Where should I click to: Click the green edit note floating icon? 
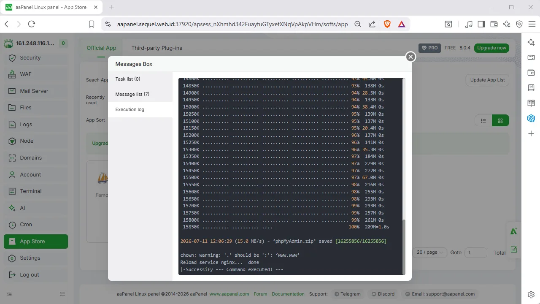pyautogui.click(x=514, y=249)
